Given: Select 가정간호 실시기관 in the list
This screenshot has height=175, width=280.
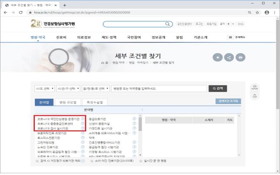Looking at the screenshot, I should click(101, 128).
